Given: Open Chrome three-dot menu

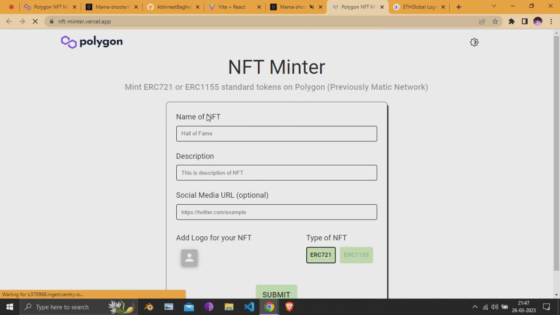Looking at the screenshot, I should 550,21.
